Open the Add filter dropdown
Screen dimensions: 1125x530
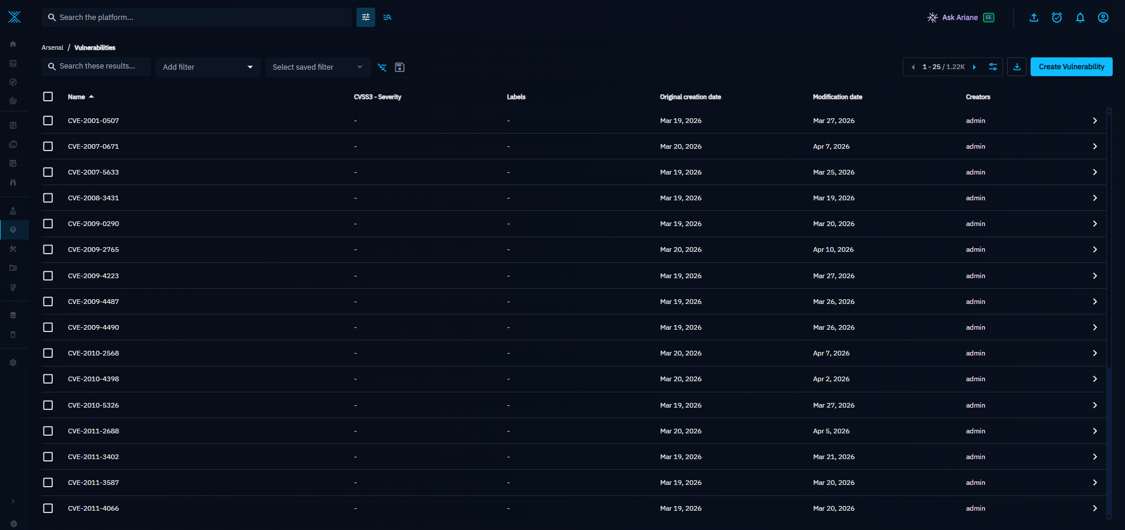[x=208, y=67]
